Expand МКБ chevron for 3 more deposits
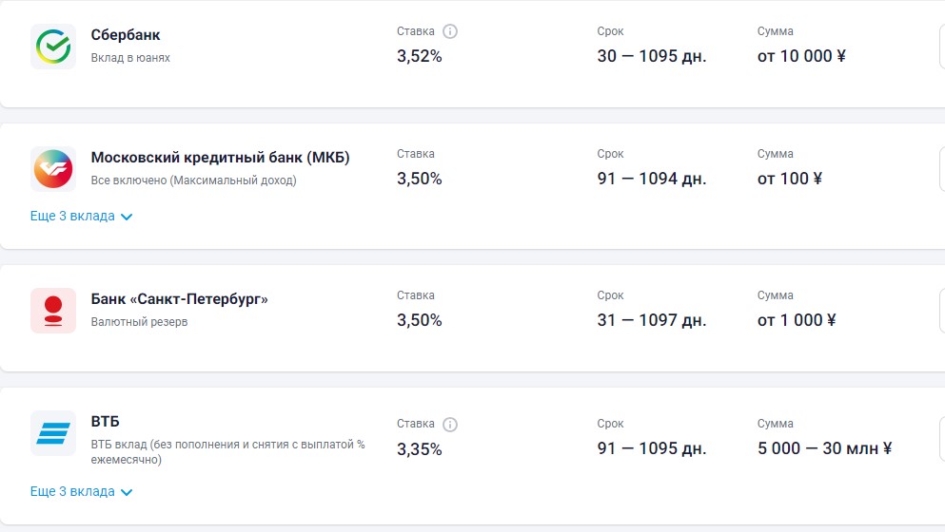The image size is (945, 532). coord(127,217)
